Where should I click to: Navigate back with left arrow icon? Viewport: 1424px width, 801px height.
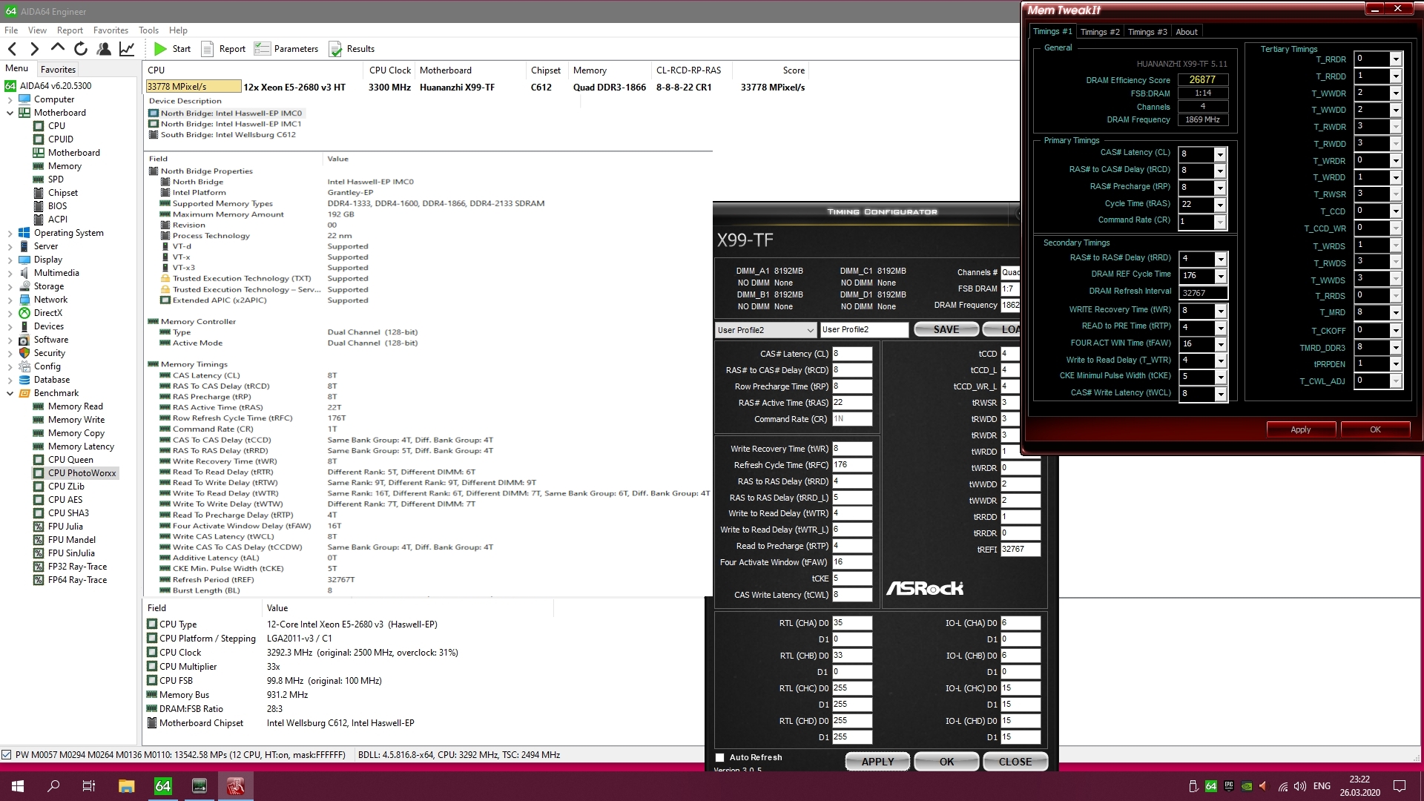tap(13, 49)
